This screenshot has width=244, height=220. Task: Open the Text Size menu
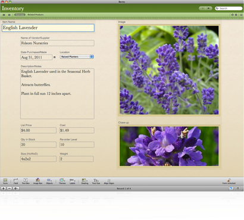point(96,181)
